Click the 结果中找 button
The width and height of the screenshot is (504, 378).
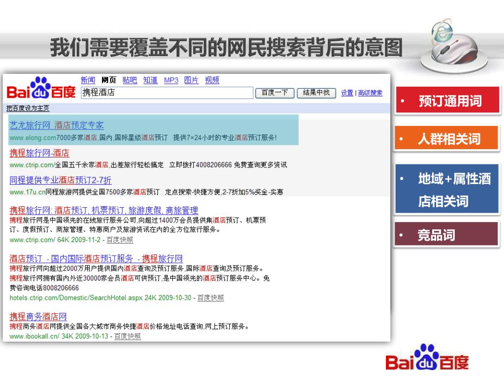pos(316,93)
